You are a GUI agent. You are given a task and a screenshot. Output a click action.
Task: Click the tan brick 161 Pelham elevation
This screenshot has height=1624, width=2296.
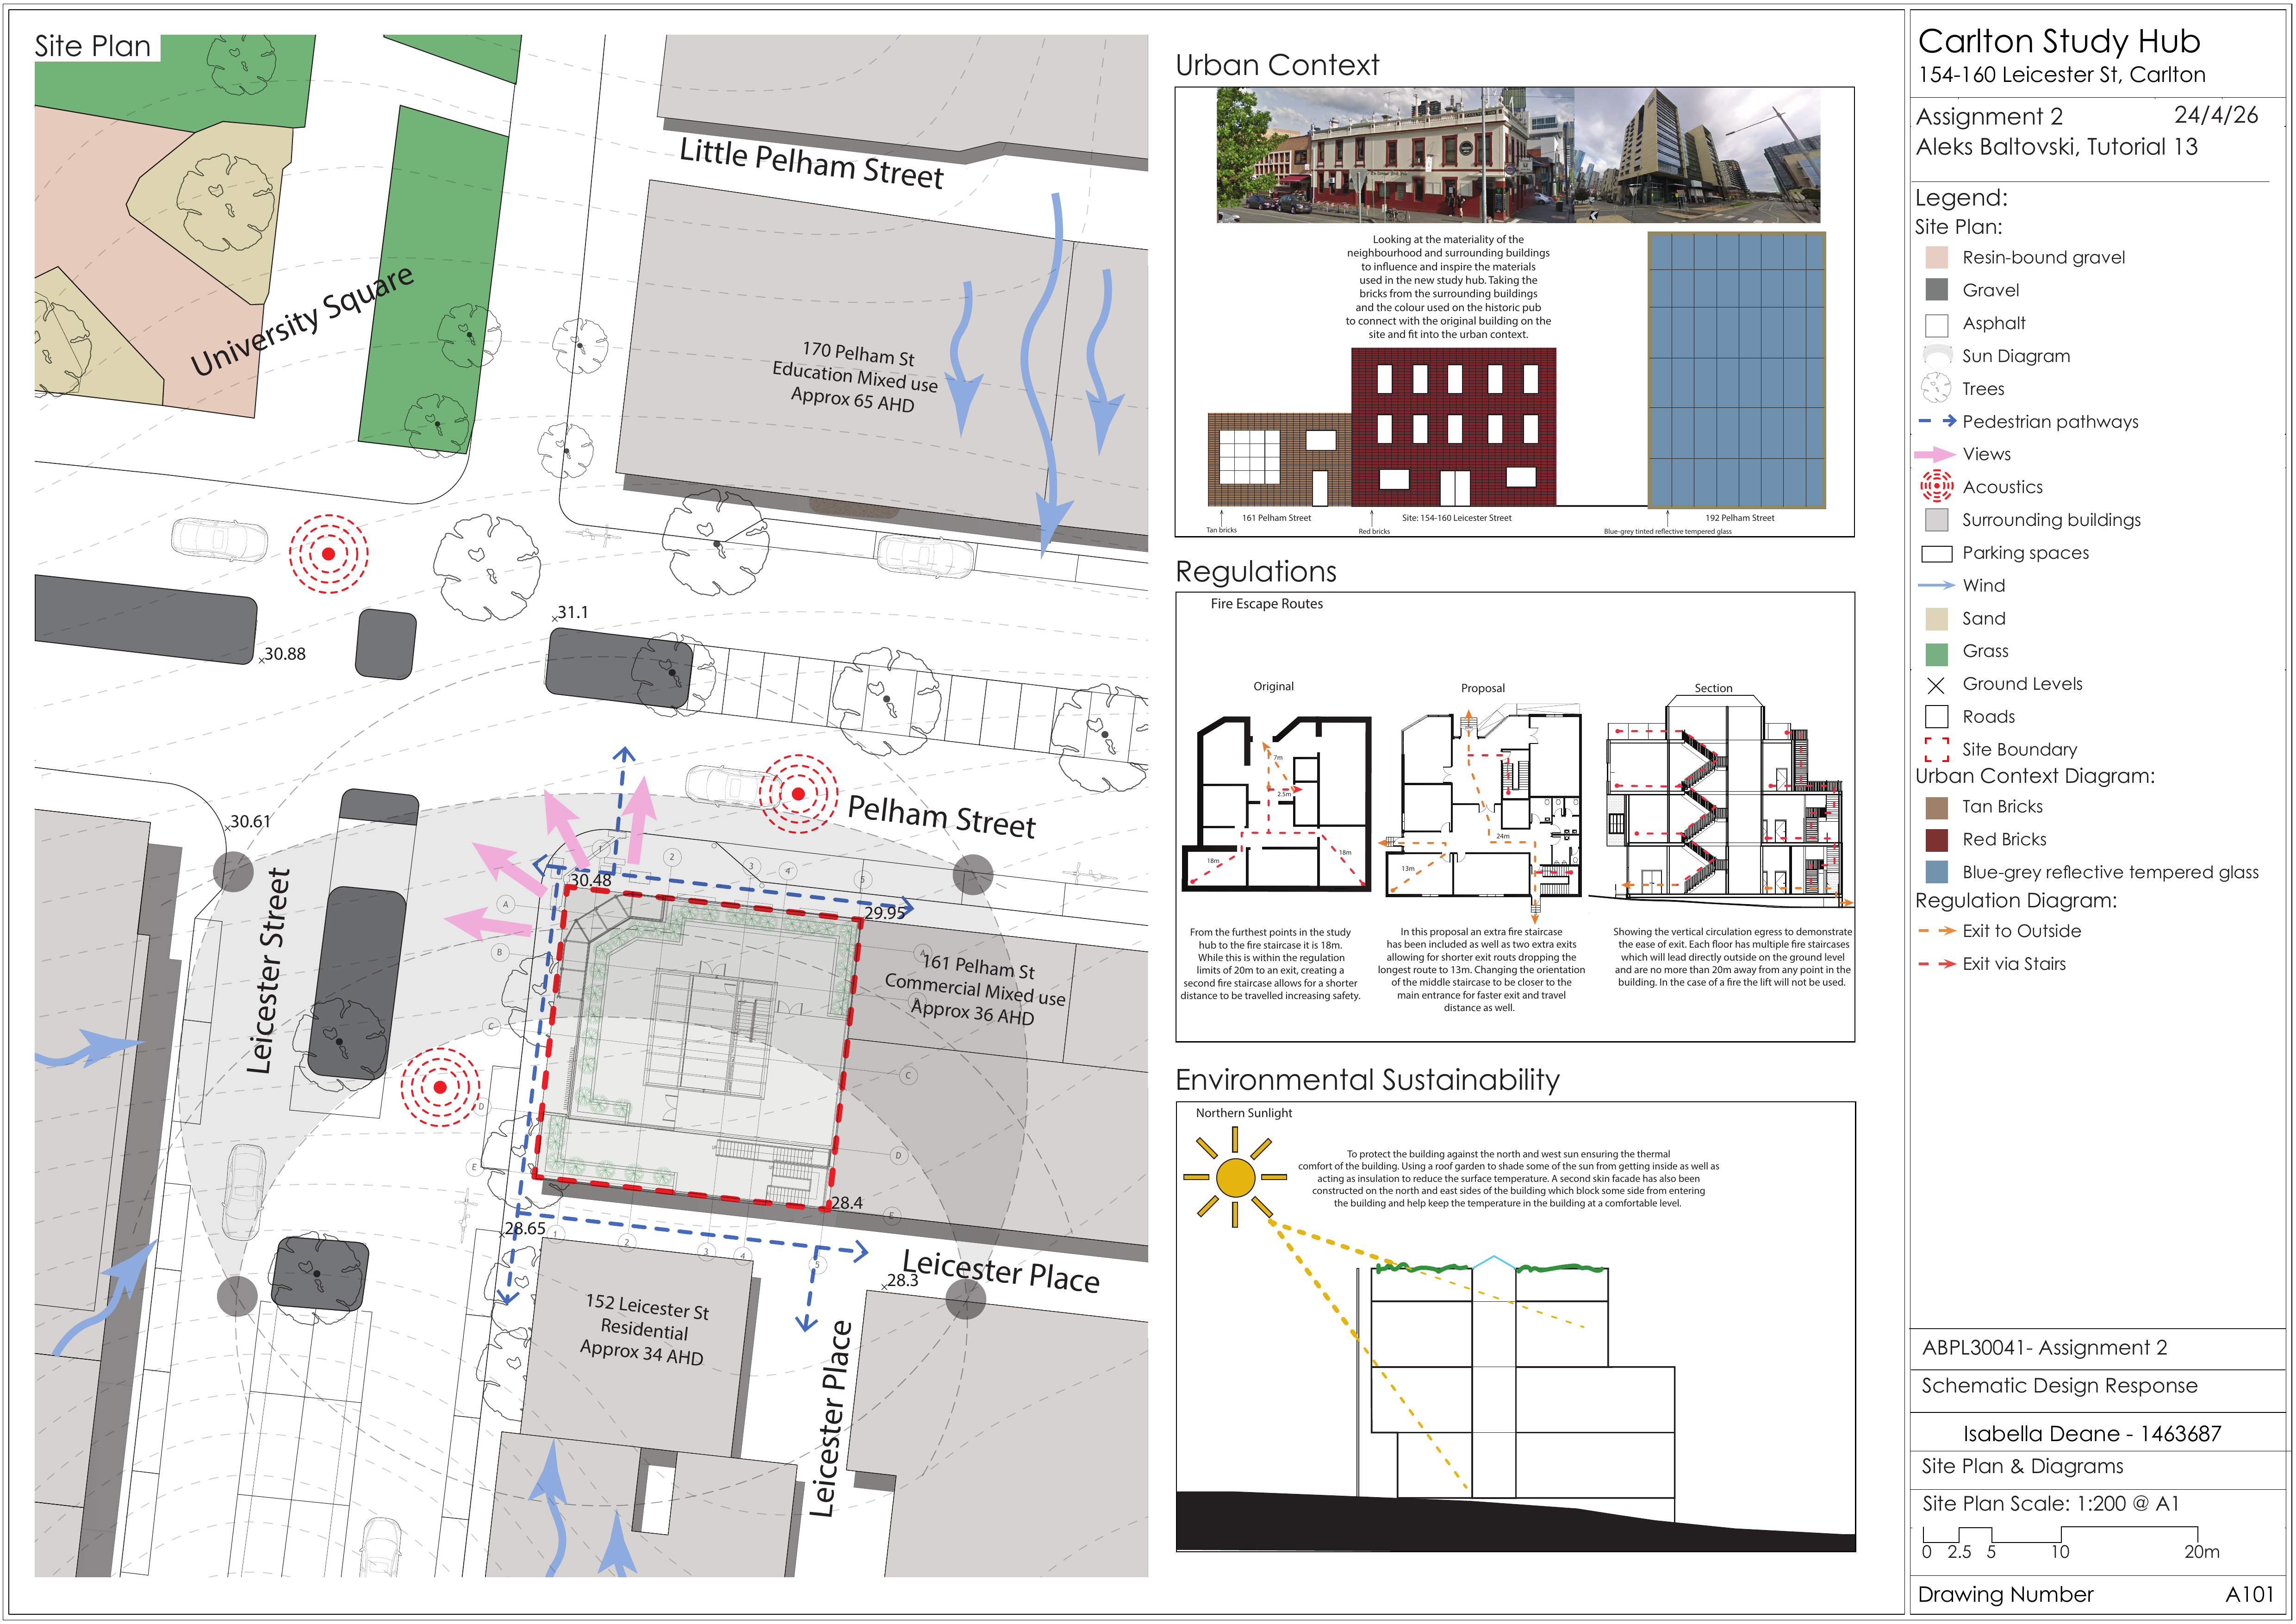pos(1280,460)
